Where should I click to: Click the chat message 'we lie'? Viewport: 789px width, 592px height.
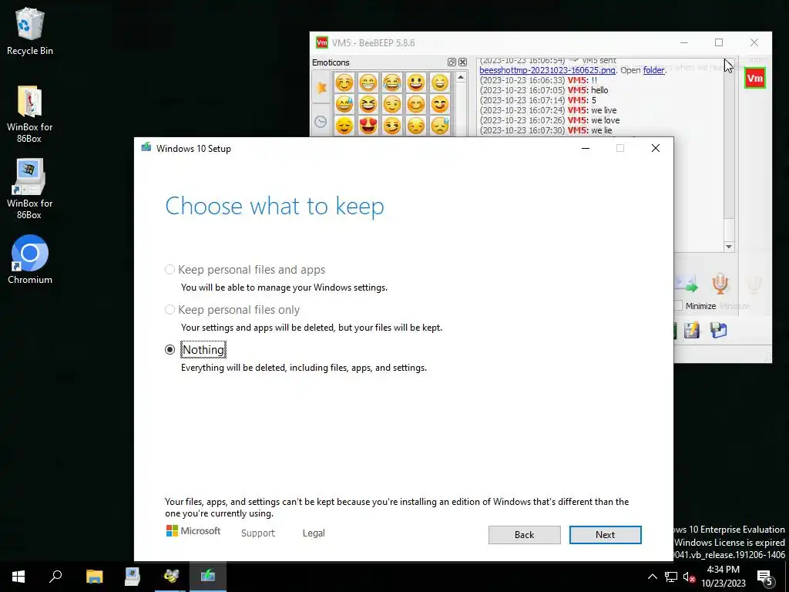click(x=602, y=130)
